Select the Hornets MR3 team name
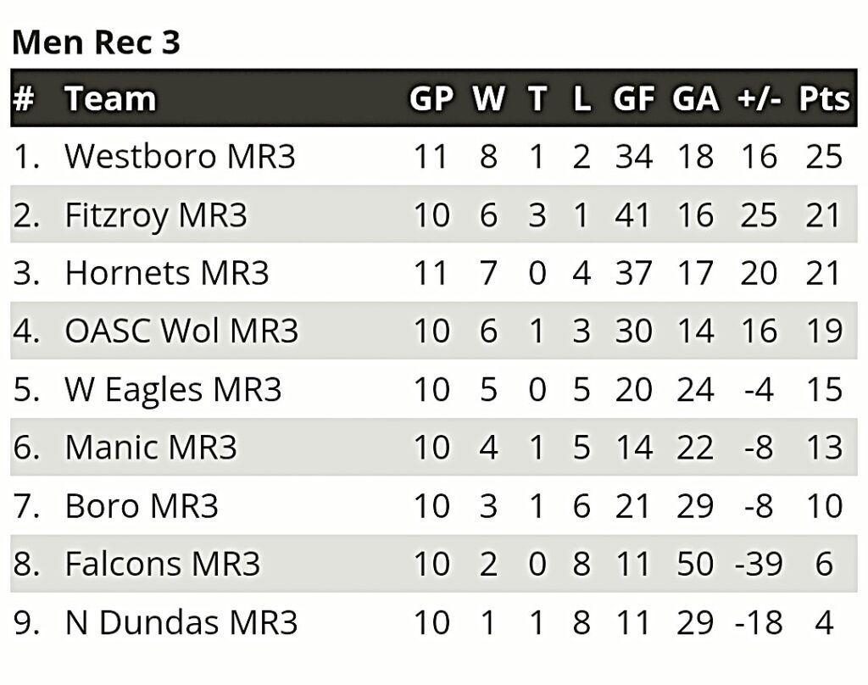This screenshot has width=868, height=685. coord(167,273)
